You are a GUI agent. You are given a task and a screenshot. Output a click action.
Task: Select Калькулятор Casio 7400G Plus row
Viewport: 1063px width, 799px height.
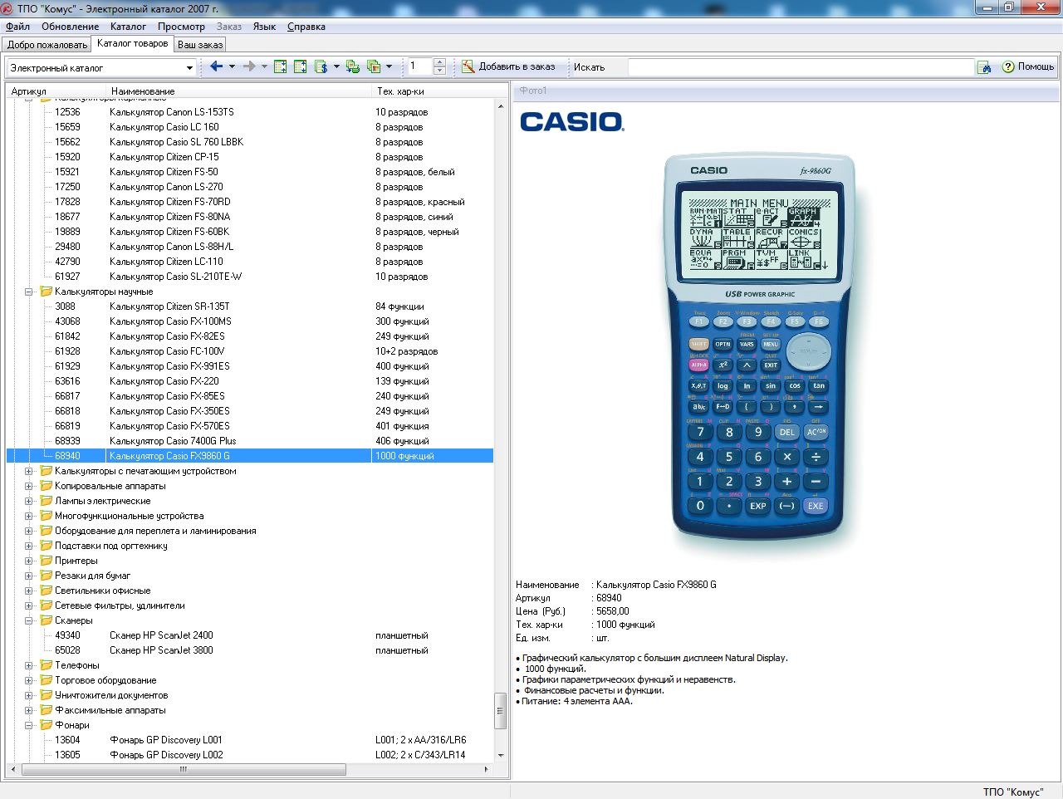click(250, 441)
